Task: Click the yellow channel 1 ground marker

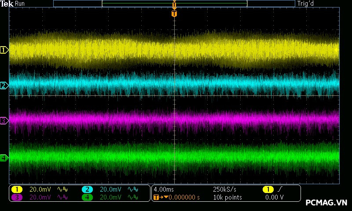Action: [x=4, y=50]
